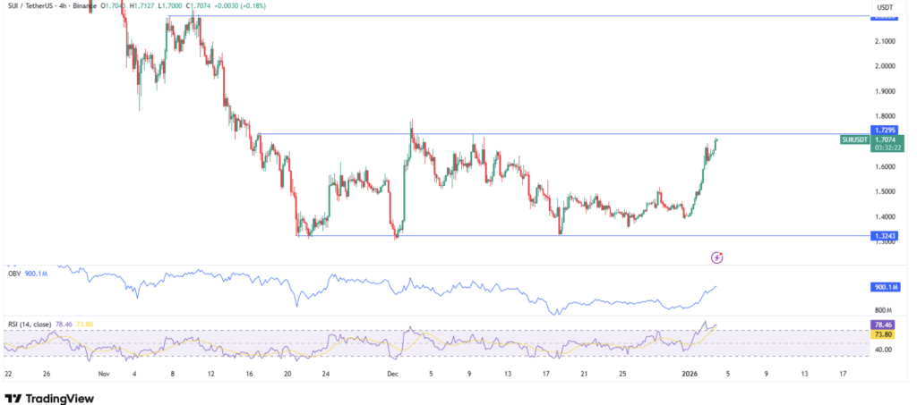
Task: Click the purple lightning event icon
Action: 716,257
